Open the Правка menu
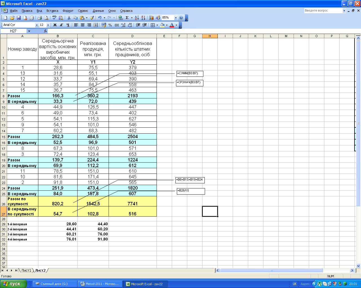This screenshot has width=361, height=288. [27, 11]
